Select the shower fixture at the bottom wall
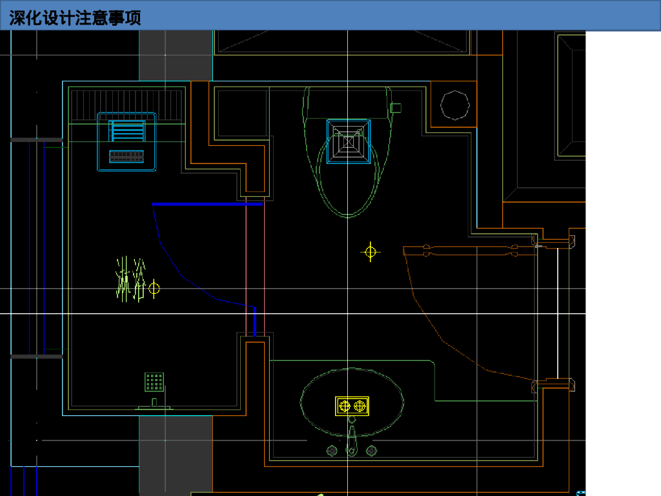 (x=154, y=405)
